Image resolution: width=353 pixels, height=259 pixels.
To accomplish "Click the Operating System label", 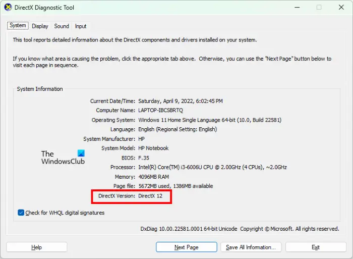I will click(113, 120).
